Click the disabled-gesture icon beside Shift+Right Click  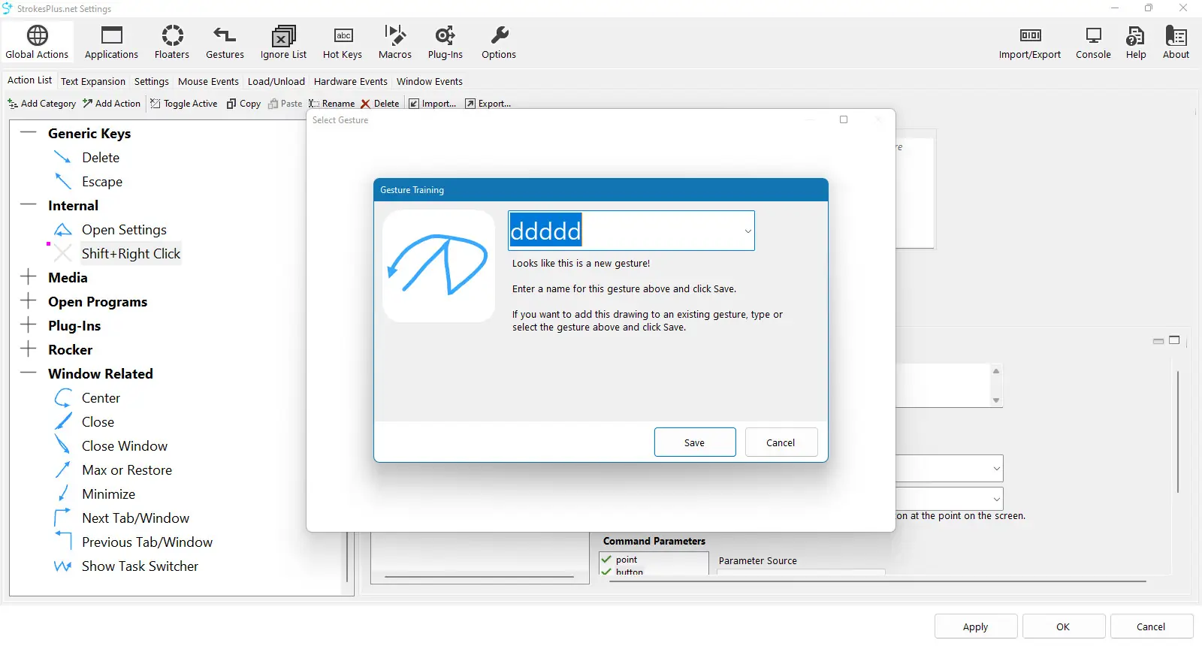pyautogui.click(x=63, y=254)
